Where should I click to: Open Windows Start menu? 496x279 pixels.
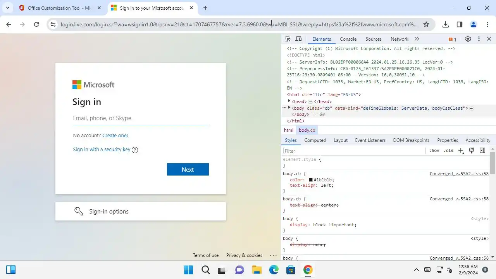click(x=188, y=270)
